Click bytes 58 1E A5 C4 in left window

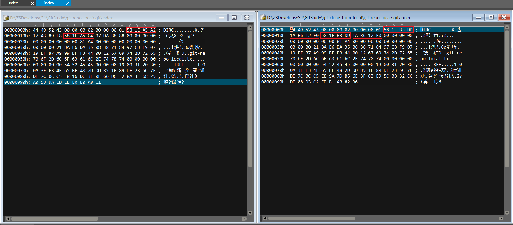point(79,36)
